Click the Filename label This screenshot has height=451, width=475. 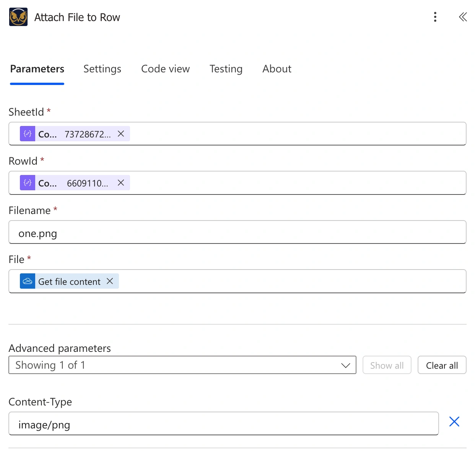[29, 210]
